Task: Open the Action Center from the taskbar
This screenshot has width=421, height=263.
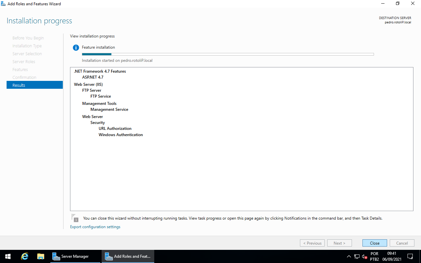Action: [x=410, y=256]
